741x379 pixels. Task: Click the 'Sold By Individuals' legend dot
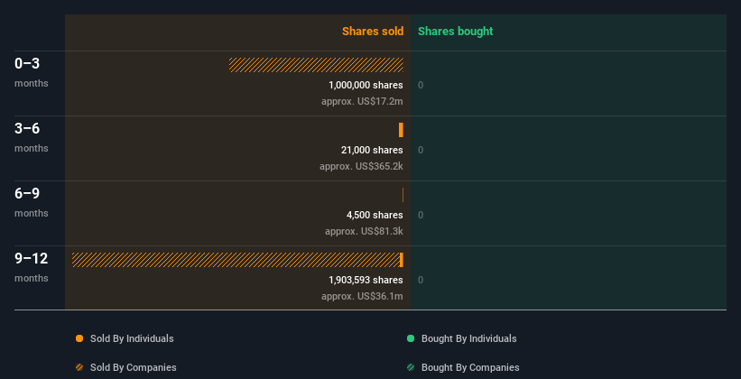coord(79,338)
